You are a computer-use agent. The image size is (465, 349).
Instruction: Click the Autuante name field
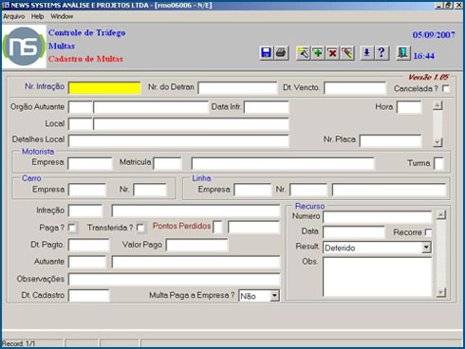coord(195,262)
